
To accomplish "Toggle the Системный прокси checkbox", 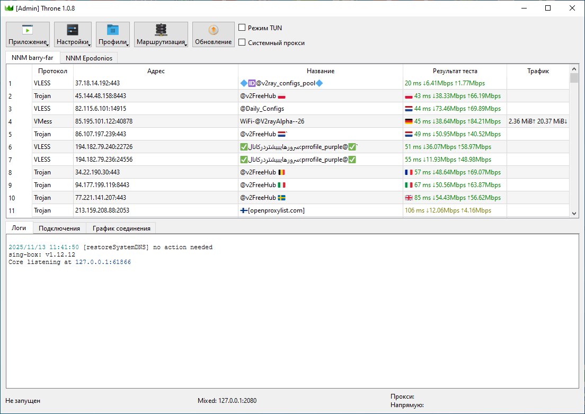I will [x=242, y=42].
